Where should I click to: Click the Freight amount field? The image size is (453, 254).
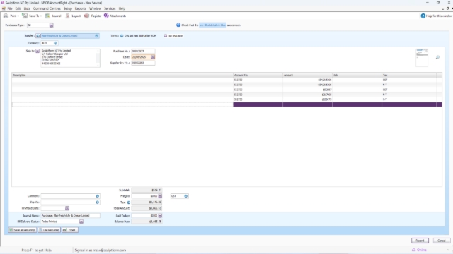pyautogui.click(x=144, y=196)
